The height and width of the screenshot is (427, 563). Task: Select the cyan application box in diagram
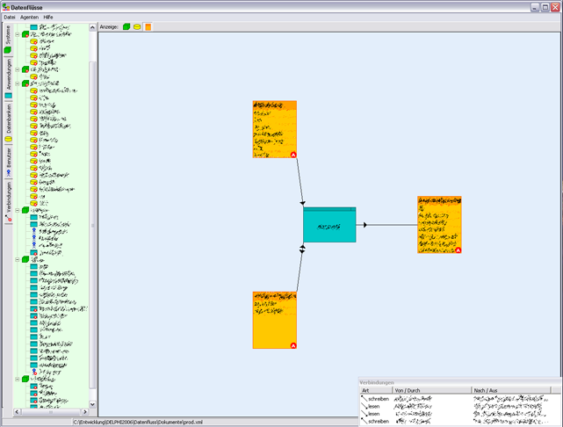(329, 225)
